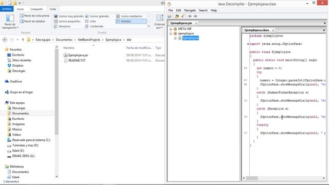The image size is (329, 185).
Task: Close the Ejemplojava.jar tab
Action: (196, 23)
